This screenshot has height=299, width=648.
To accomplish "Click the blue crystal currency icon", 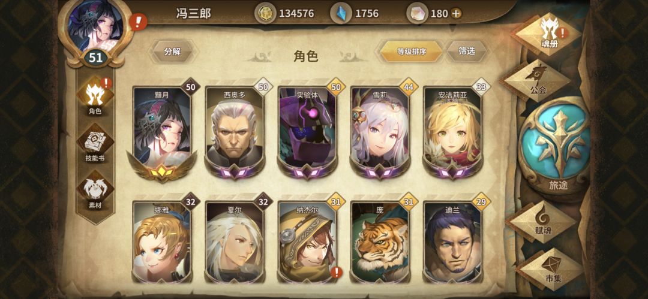I will (341, 14).
